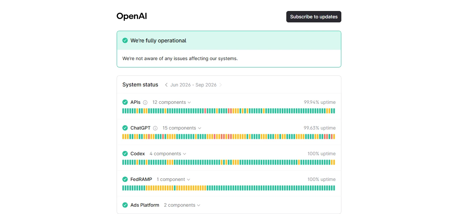Go to previous date range with left chevron
The width and height of the screenshot is (458, 214).
[x=166, y=85]
